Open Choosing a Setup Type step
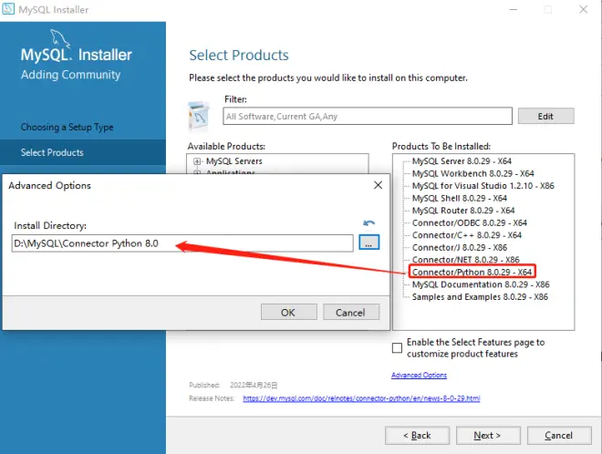This screenshot has width=602, height=454. tap(67, 127)
